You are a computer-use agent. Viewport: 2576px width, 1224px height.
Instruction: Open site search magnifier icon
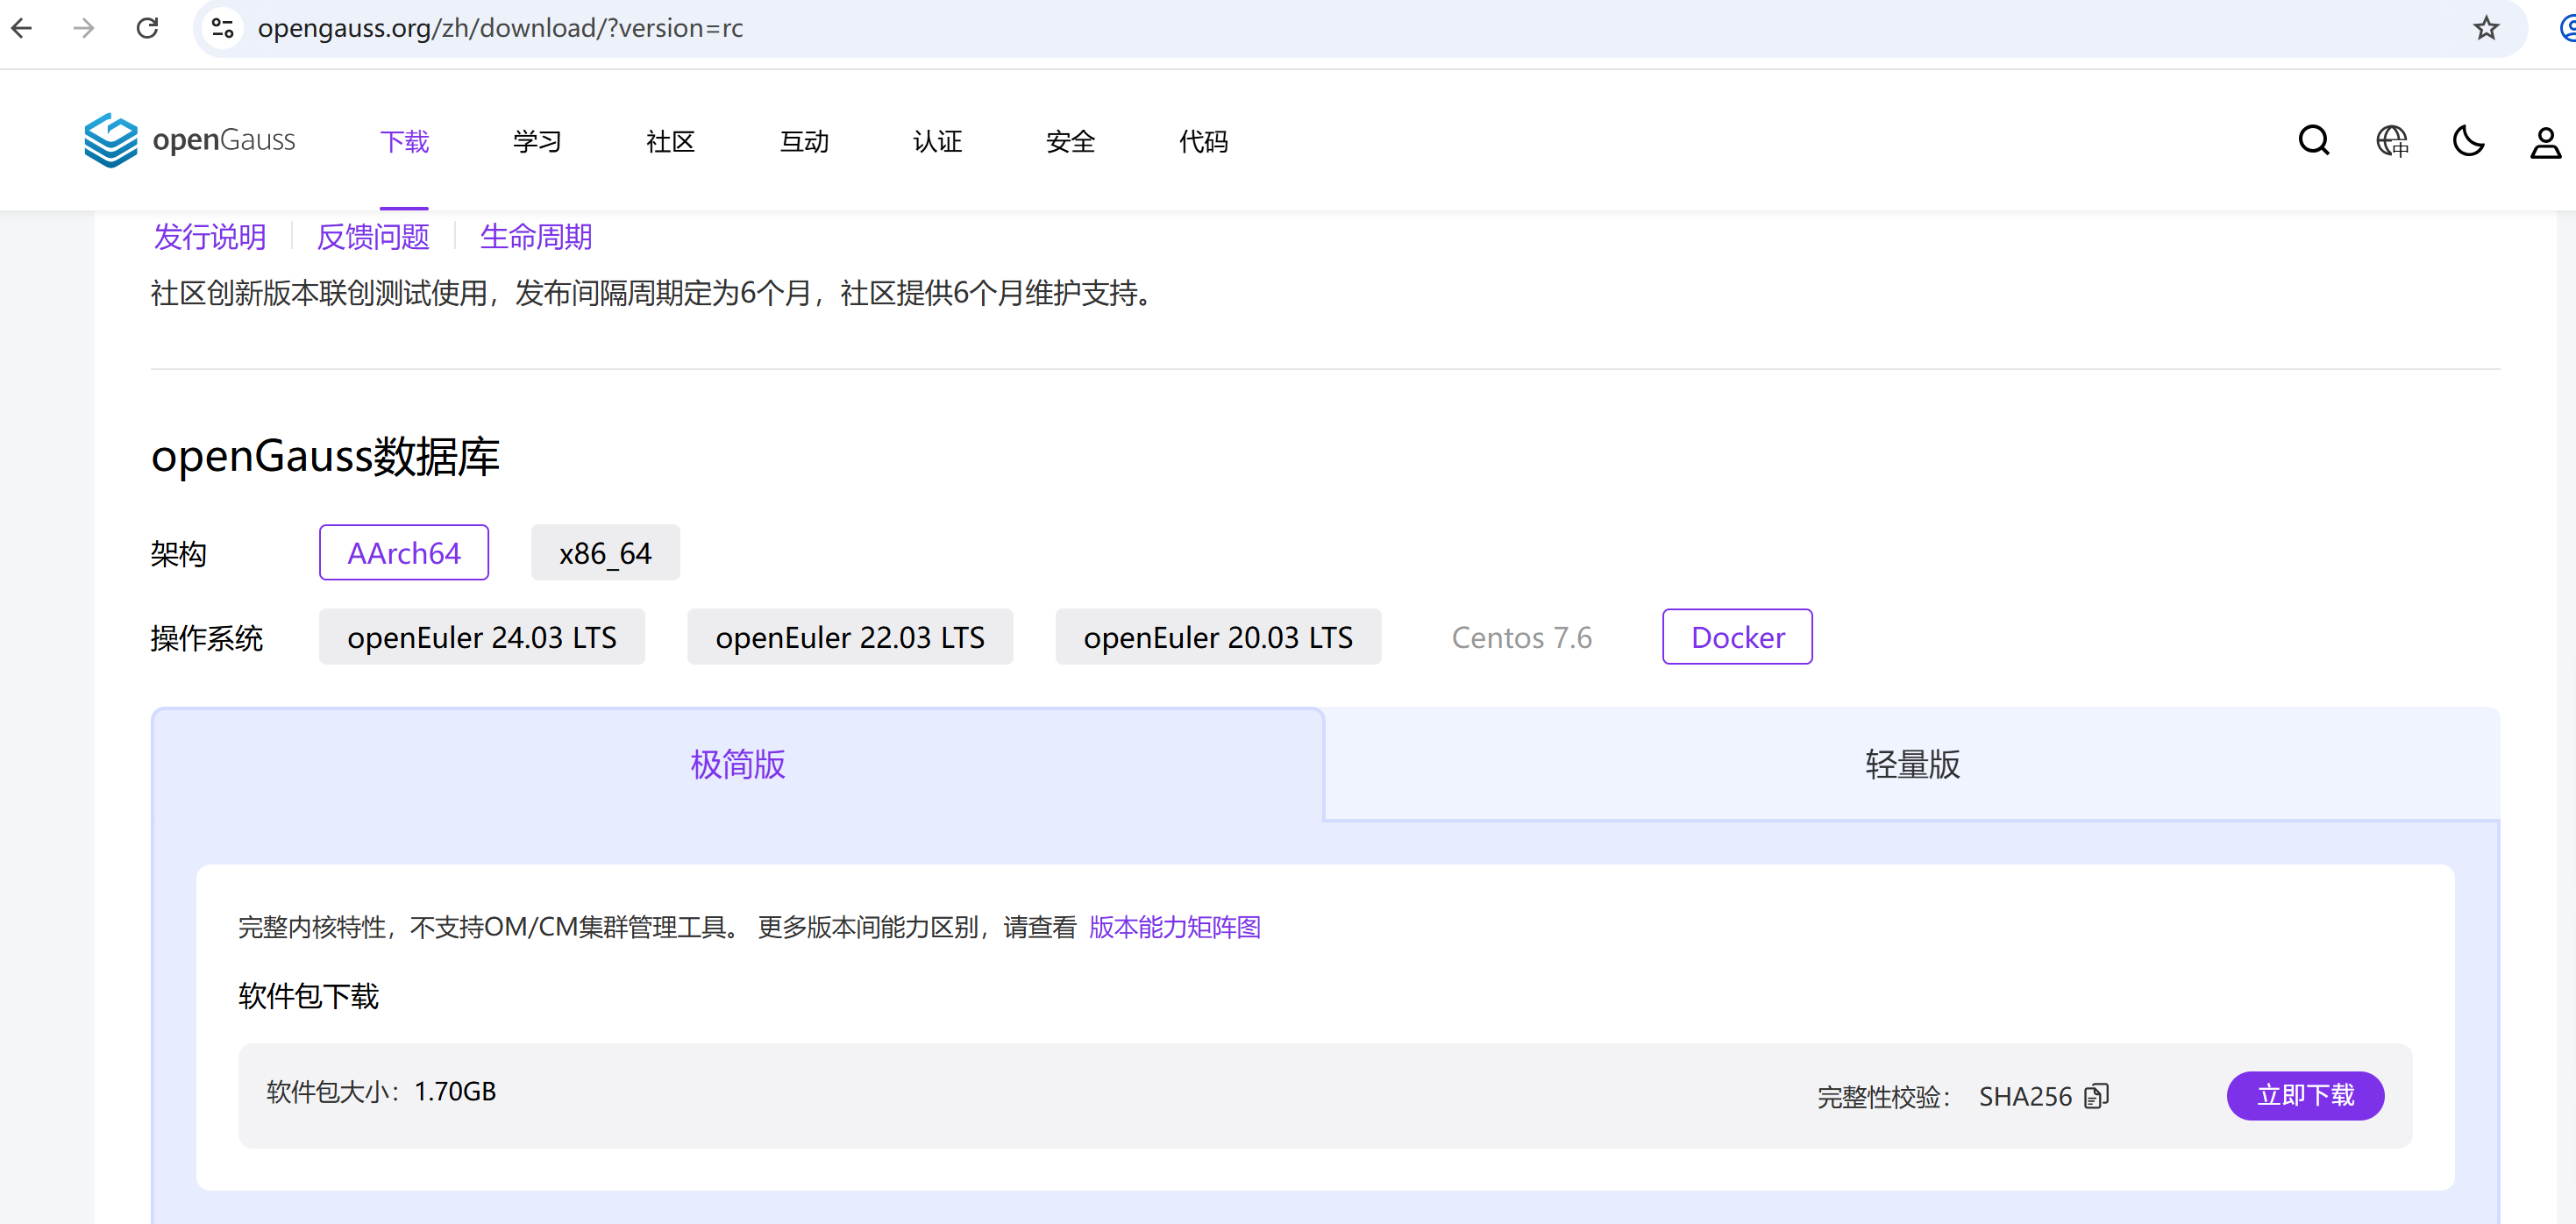(2314, 141)
